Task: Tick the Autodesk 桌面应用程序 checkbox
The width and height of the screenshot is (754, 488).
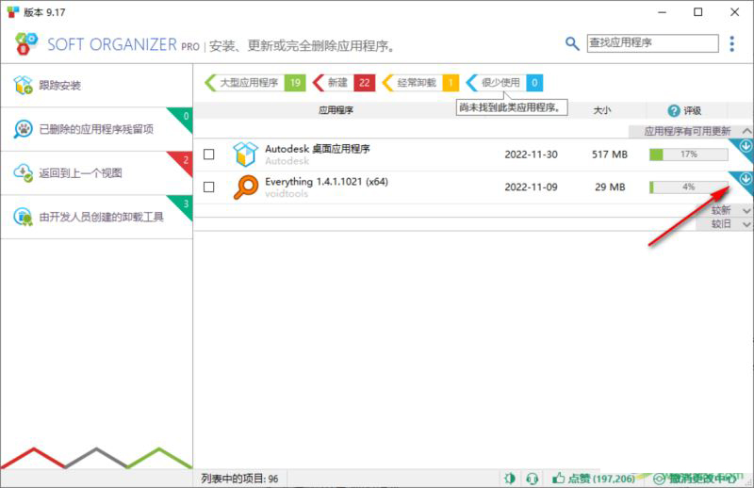Action: pos(208,155)
